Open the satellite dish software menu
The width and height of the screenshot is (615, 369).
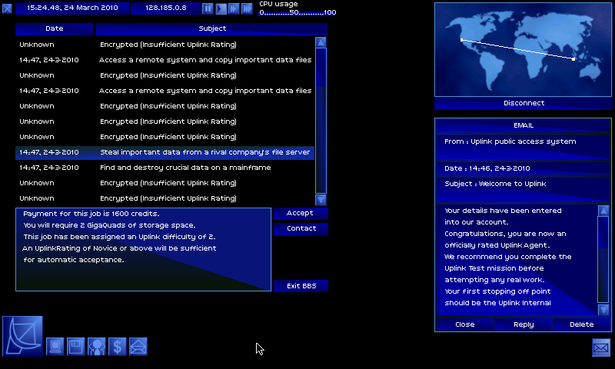(22, 336)
